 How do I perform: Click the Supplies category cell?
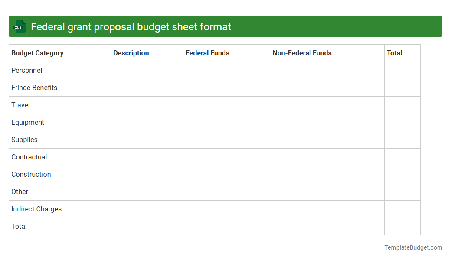coord(24,140)
